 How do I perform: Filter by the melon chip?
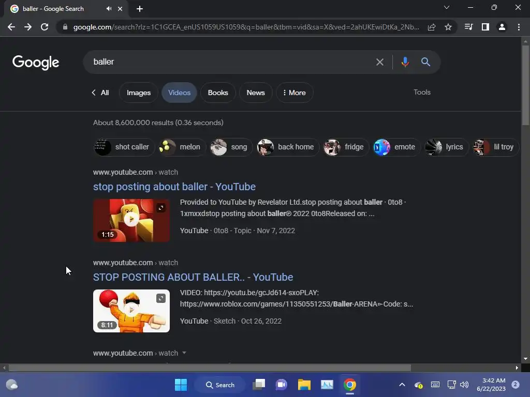coord(182,147)
